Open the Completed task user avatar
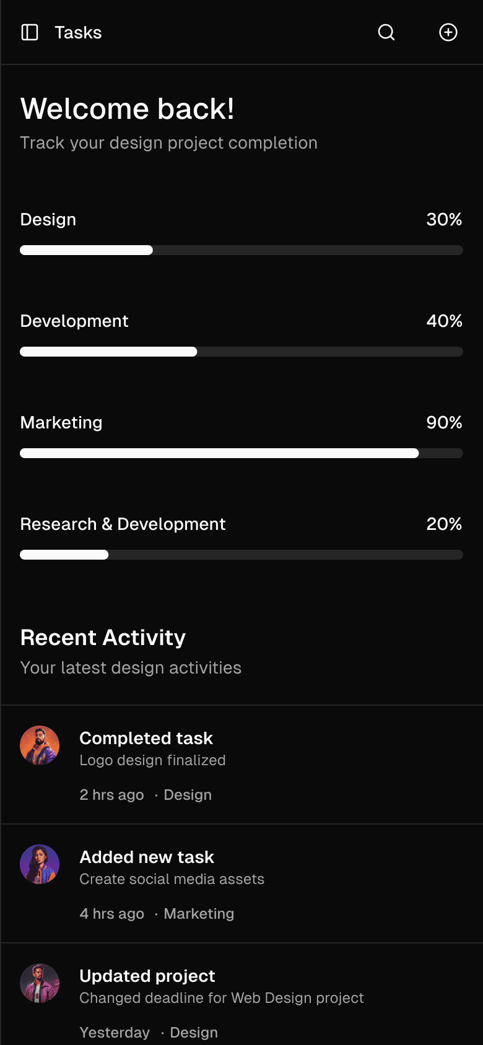The width and height of the screenshot is (483, 1045). 40,745
